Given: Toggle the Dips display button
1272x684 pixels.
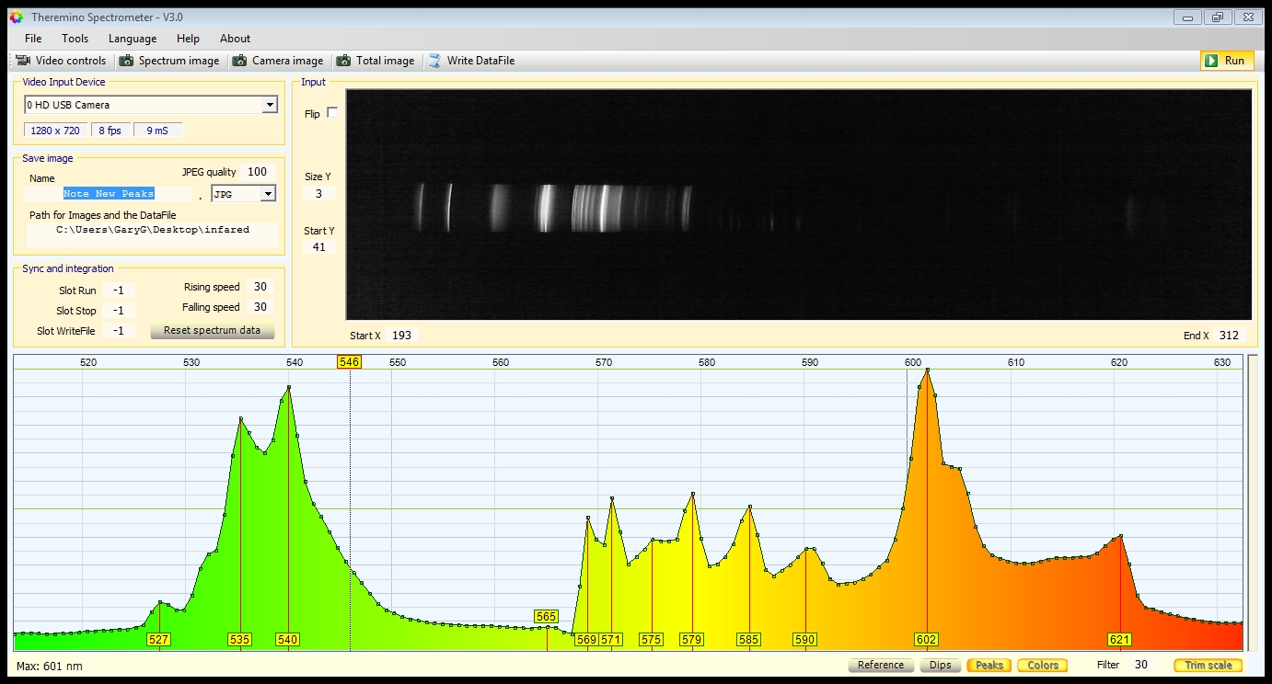Looking at the screenshot, I should coord(940,665).
